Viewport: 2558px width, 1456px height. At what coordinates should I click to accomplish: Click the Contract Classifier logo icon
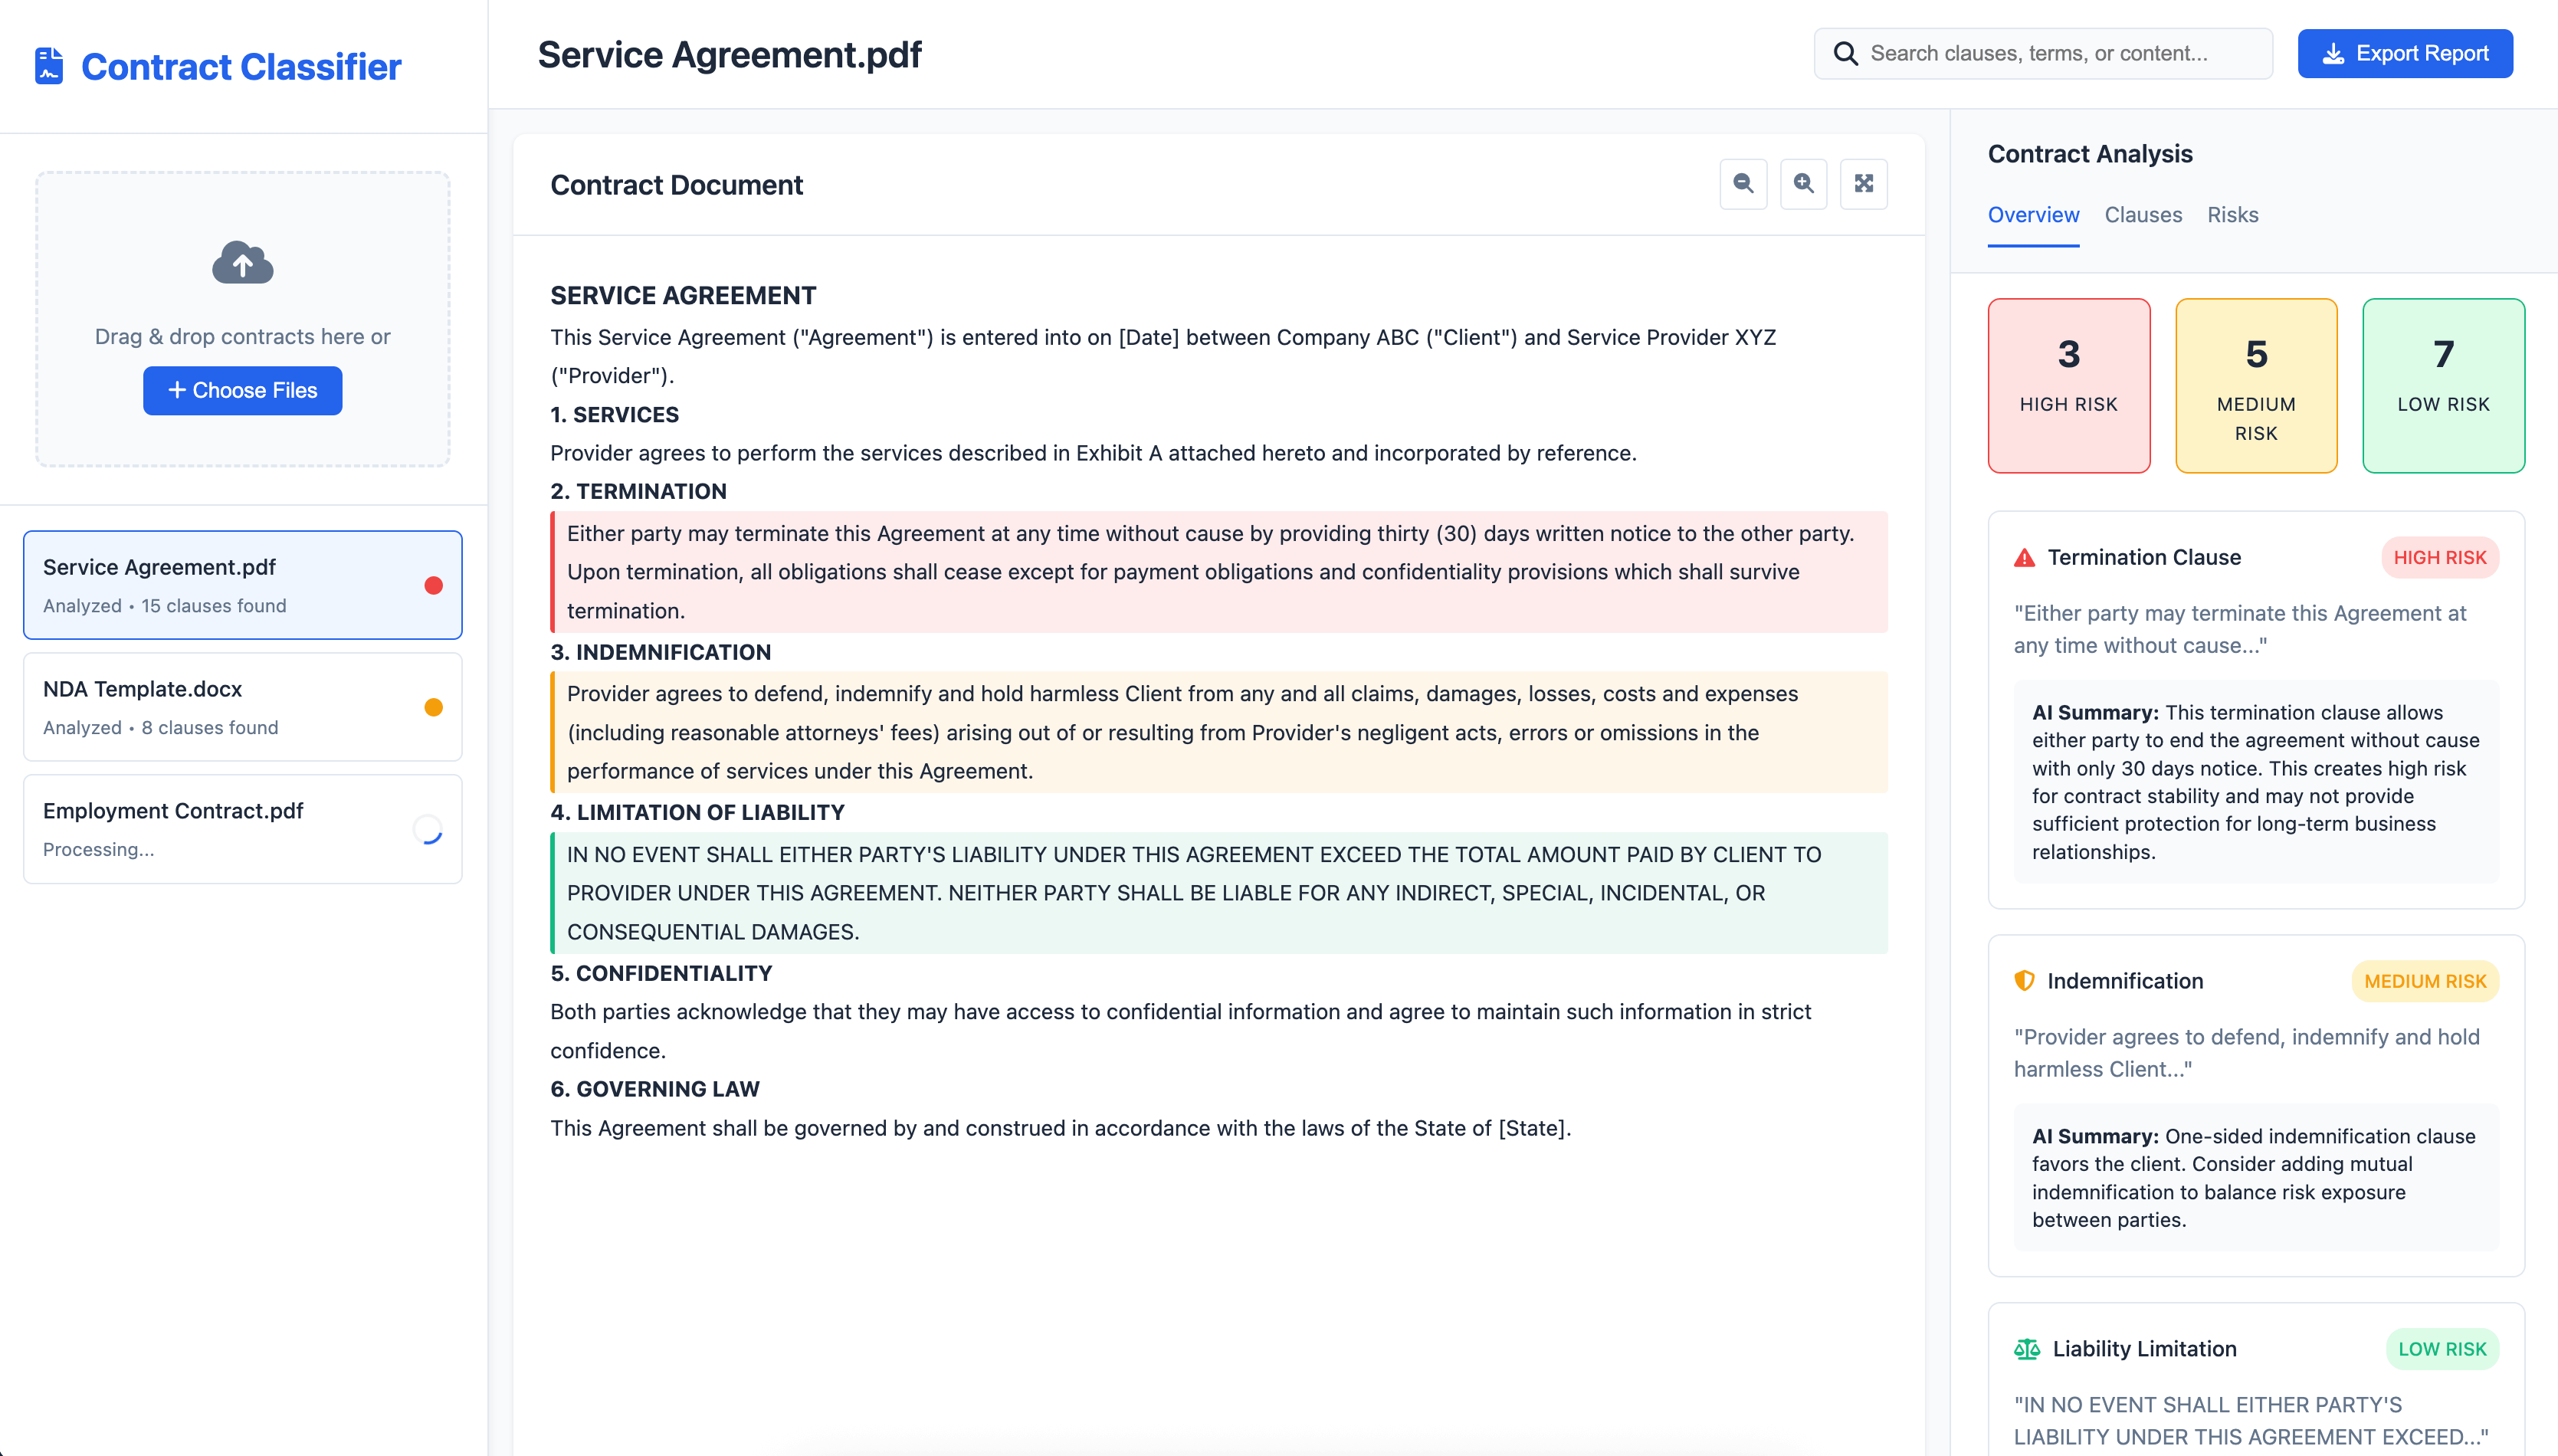click(x=49, y=66)
